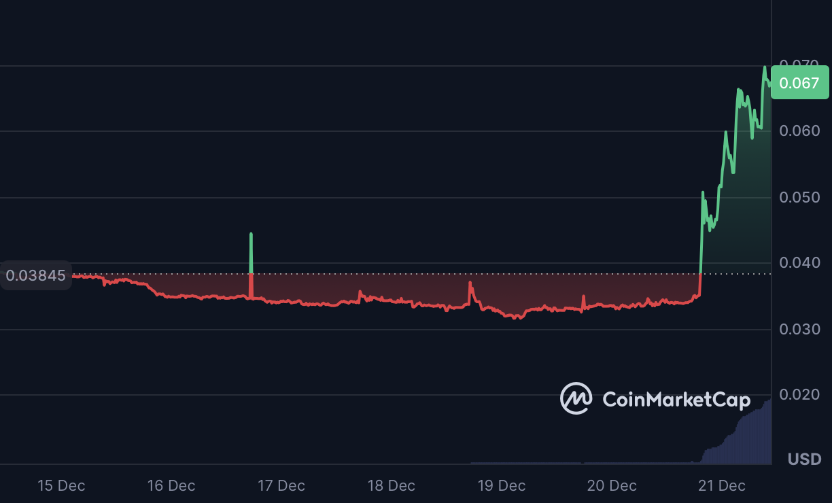Click the green spike tip before 17 Dec

click(x=251, y=235)
